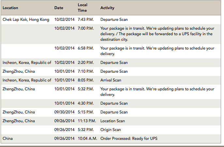
Task: Click ZhengZhou location on 7:10 P.M. row
Action: pos(19,71)
